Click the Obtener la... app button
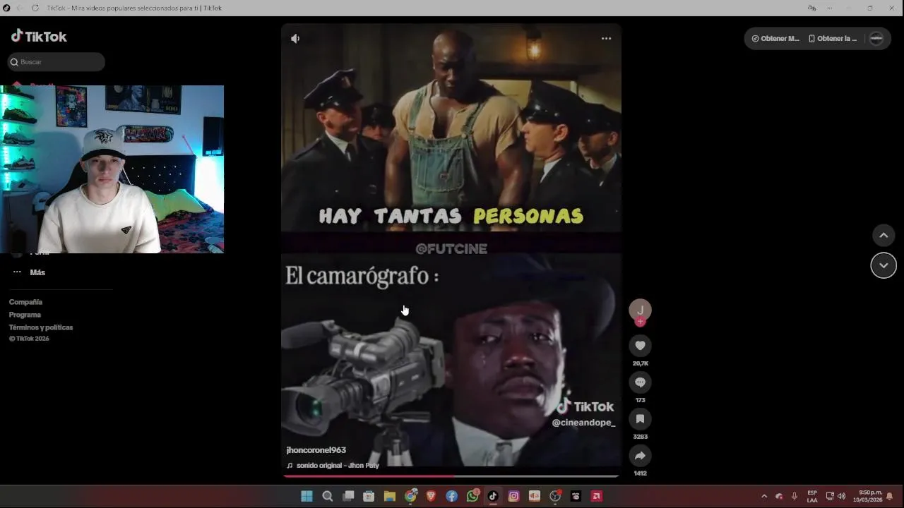 tap(833, 39)
